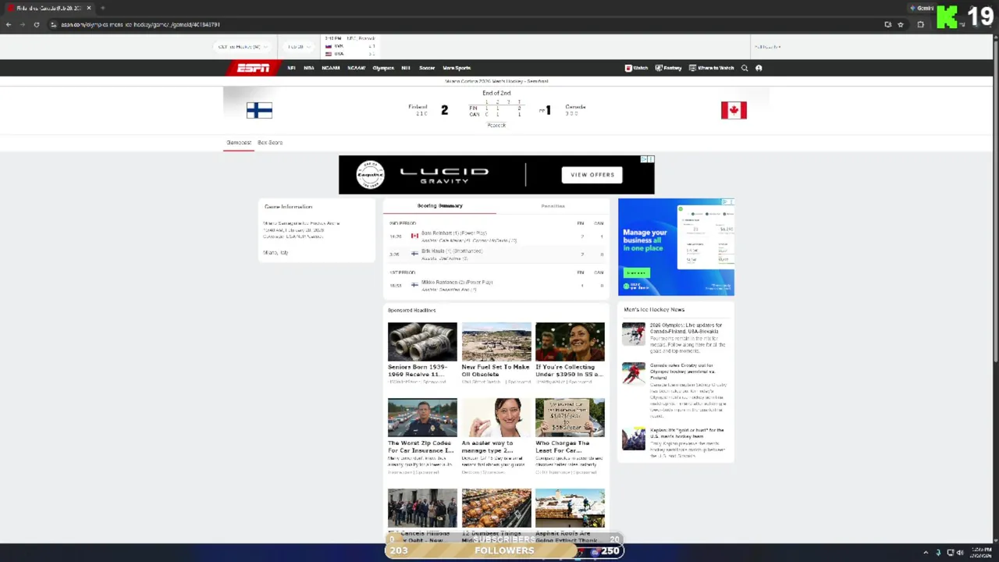
Task: Click the browser reload icon
Action: pos(36,24)
